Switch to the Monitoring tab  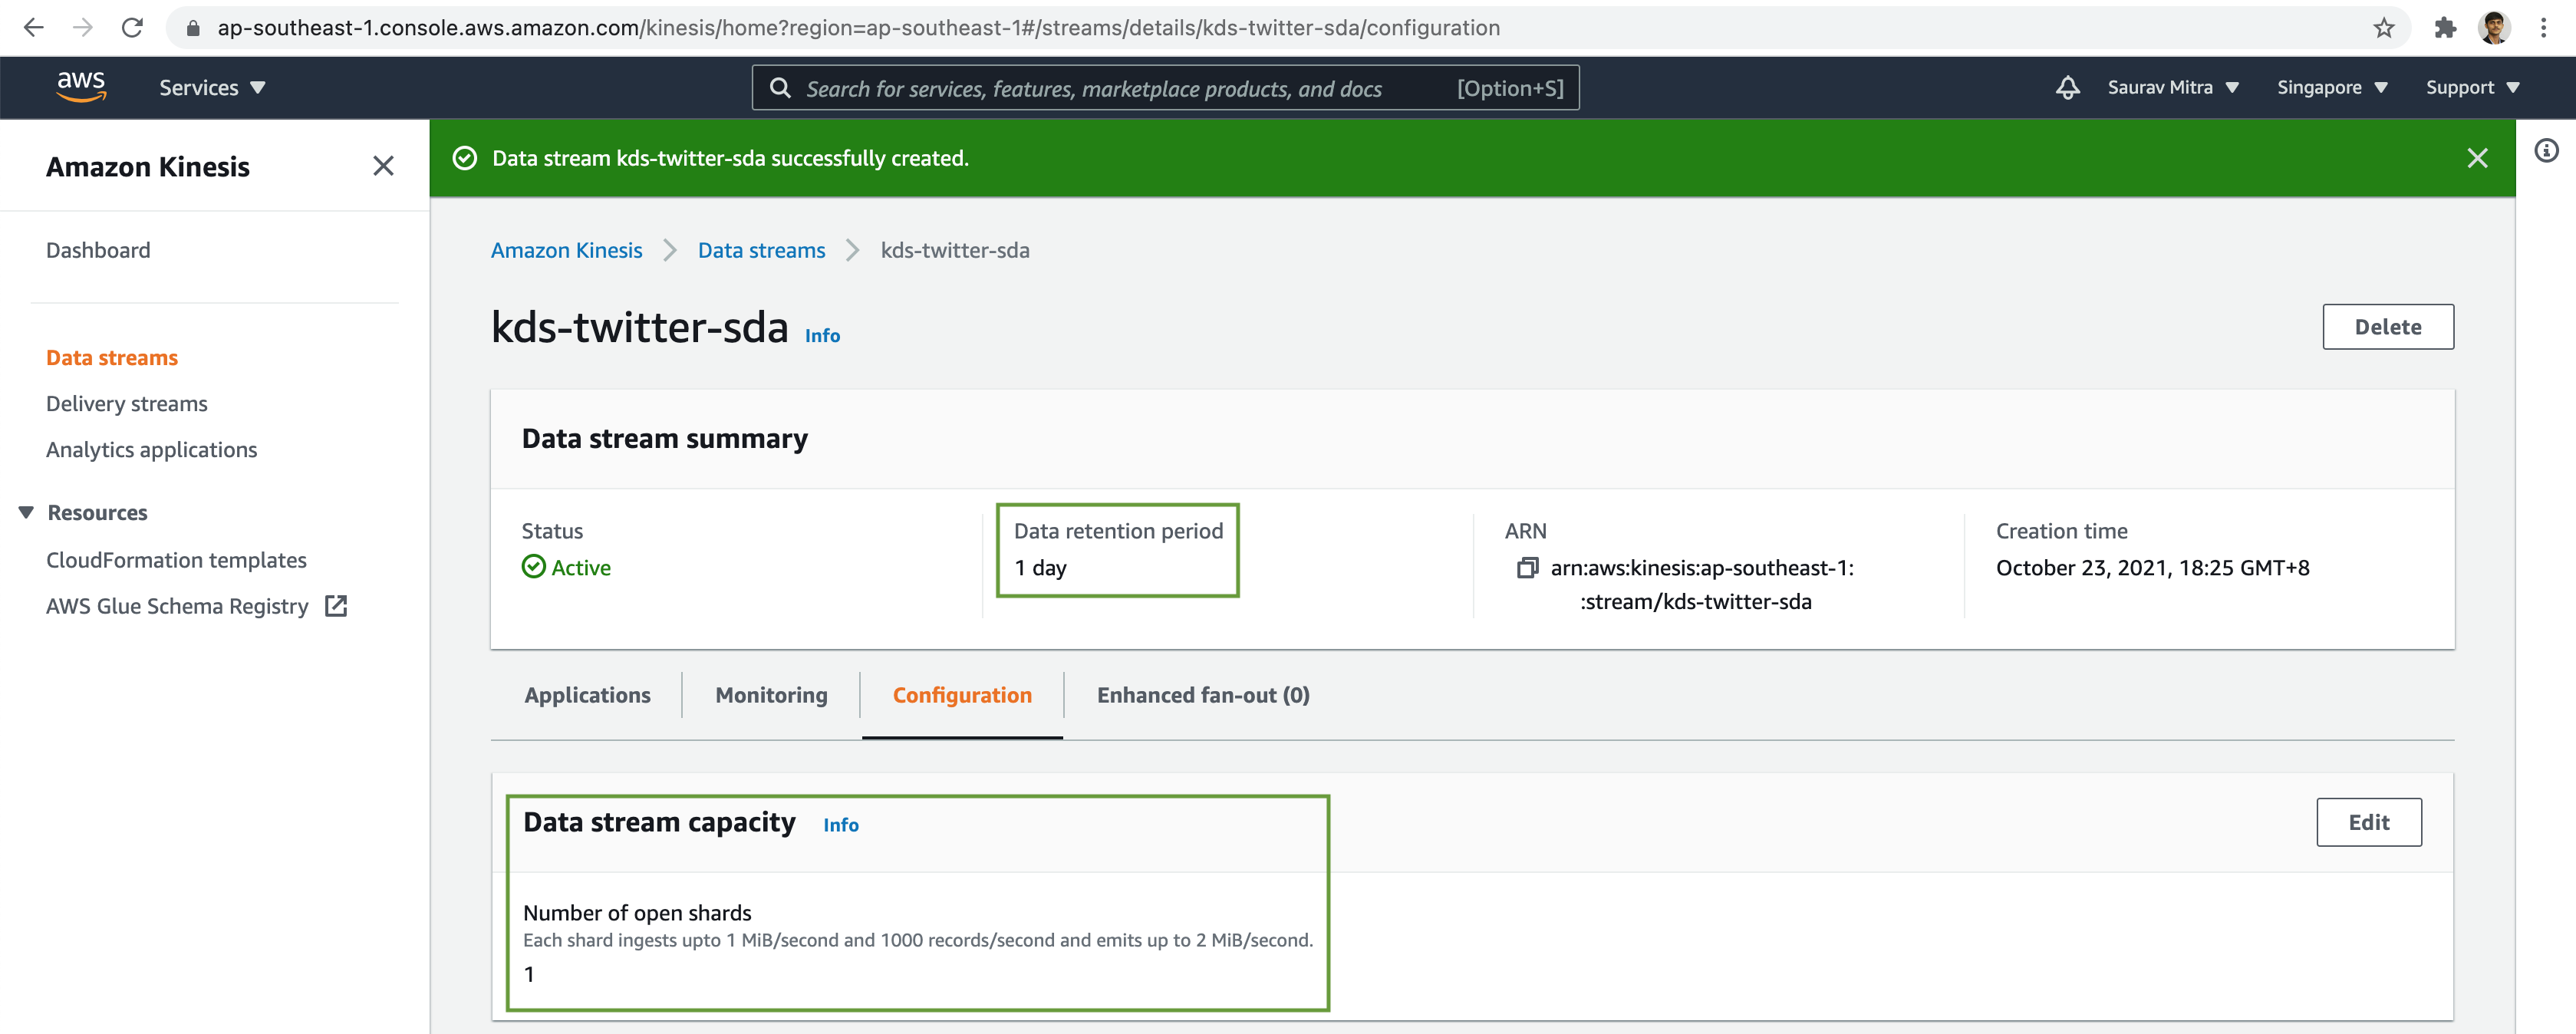771,695
